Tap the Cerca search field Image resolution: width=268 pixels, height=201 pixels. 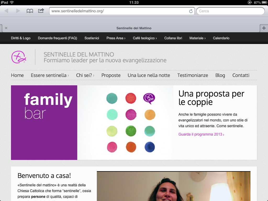click(x=230, y=11)
